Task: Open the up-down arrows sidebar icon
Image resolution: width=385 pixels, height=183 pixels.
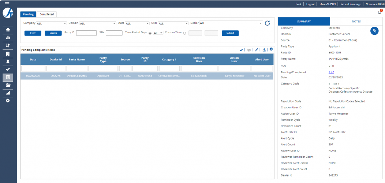Action: coord(8,46)
